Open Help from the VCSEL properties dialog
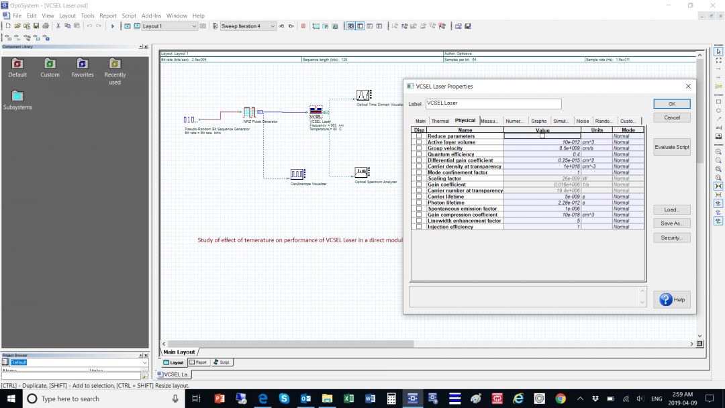This screenshot has width=725, height=408. [x=671, y=299]
